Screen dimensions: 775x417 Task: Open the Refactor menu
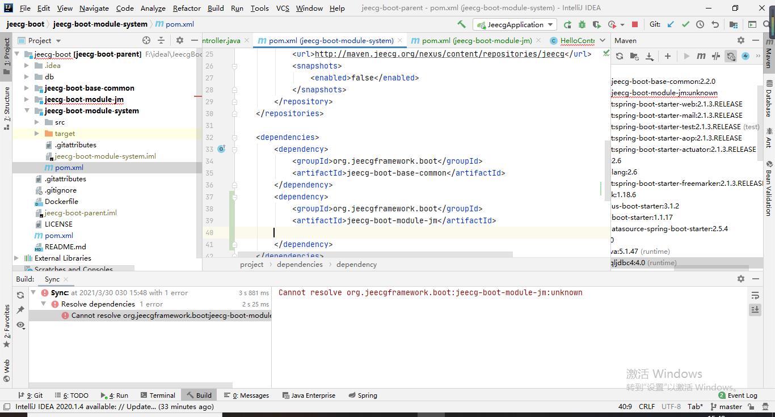(187, 8)
